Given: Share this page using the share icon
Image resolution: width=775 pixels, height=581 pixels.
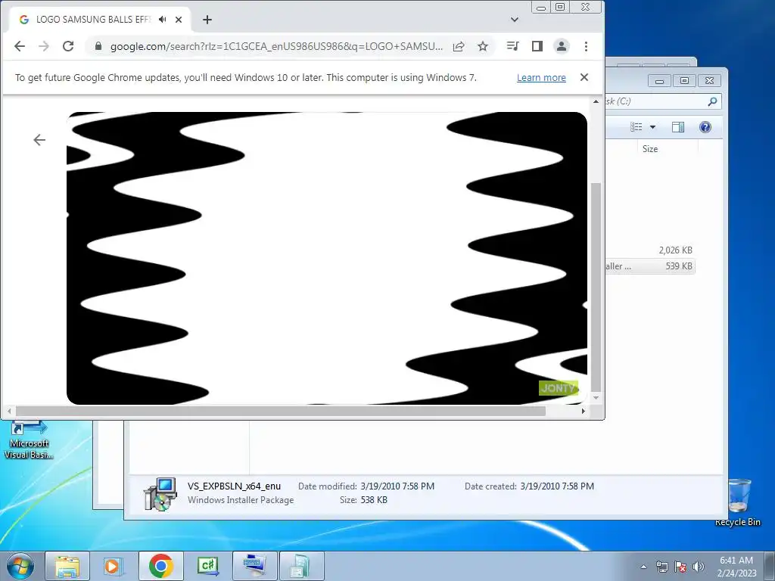Looking at the screenshot, I should point(459,46).
